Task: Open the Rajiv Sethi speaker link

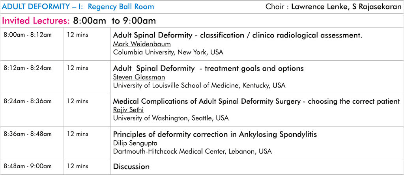Action: click(x=128, y=110)
